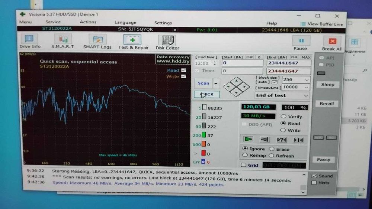Click the gray 50 ms block swatch
Image resolution: width=372 pixels, height=209 pixels.
(x=204, y=126)
